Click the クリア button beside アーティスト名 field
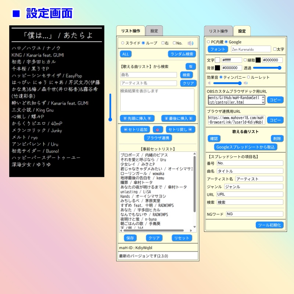This screenshot has width=294, height=294. tap(188, 83)
